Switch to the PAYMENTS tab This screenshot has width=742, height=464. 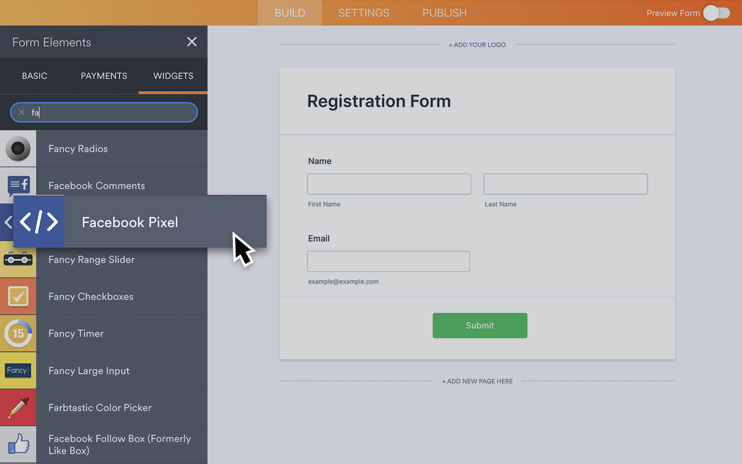(x=103, y=75)
